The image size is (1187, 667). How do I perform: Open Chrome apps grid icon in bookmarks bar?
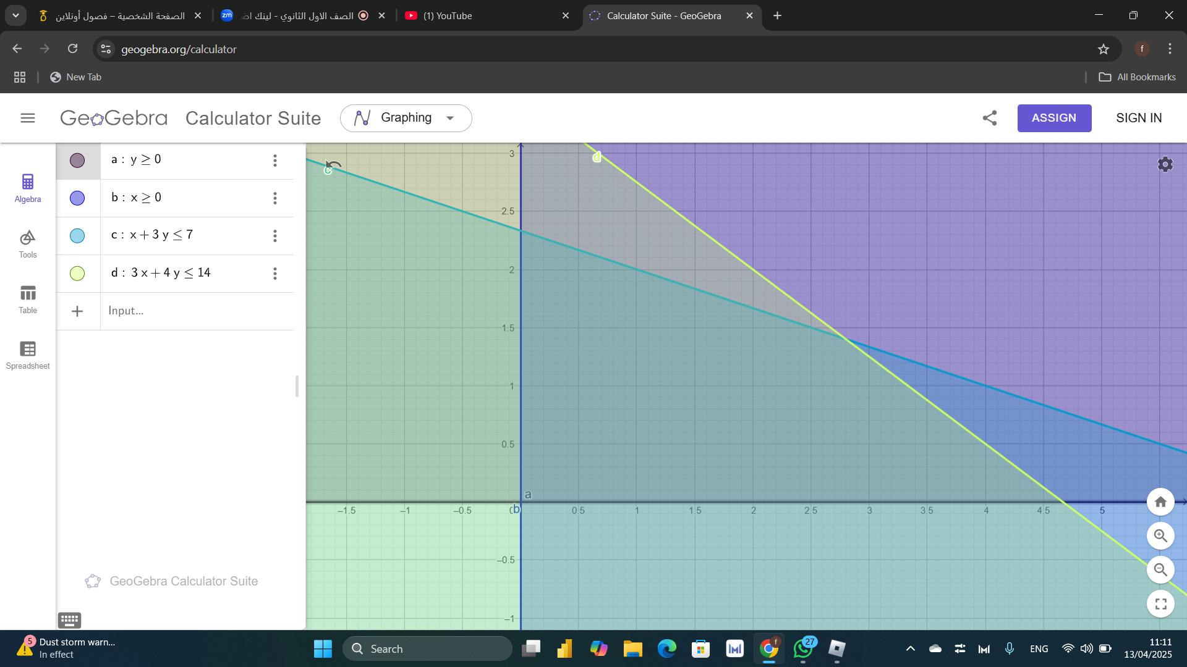[x=20, y=77]
